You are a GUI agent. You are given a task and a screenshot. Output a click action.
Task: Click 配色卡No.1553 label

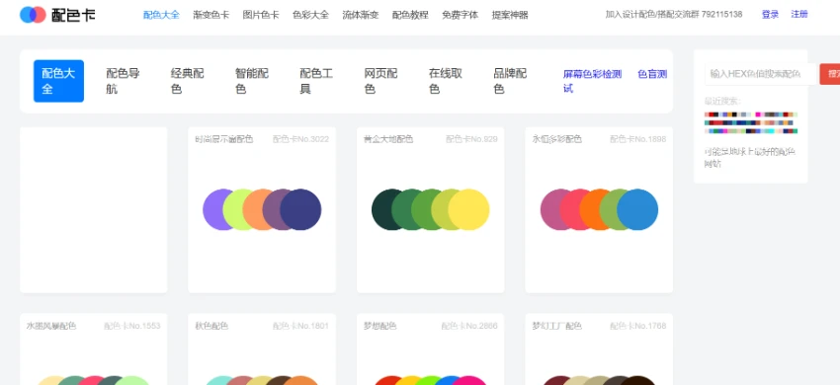pos(131,326)
